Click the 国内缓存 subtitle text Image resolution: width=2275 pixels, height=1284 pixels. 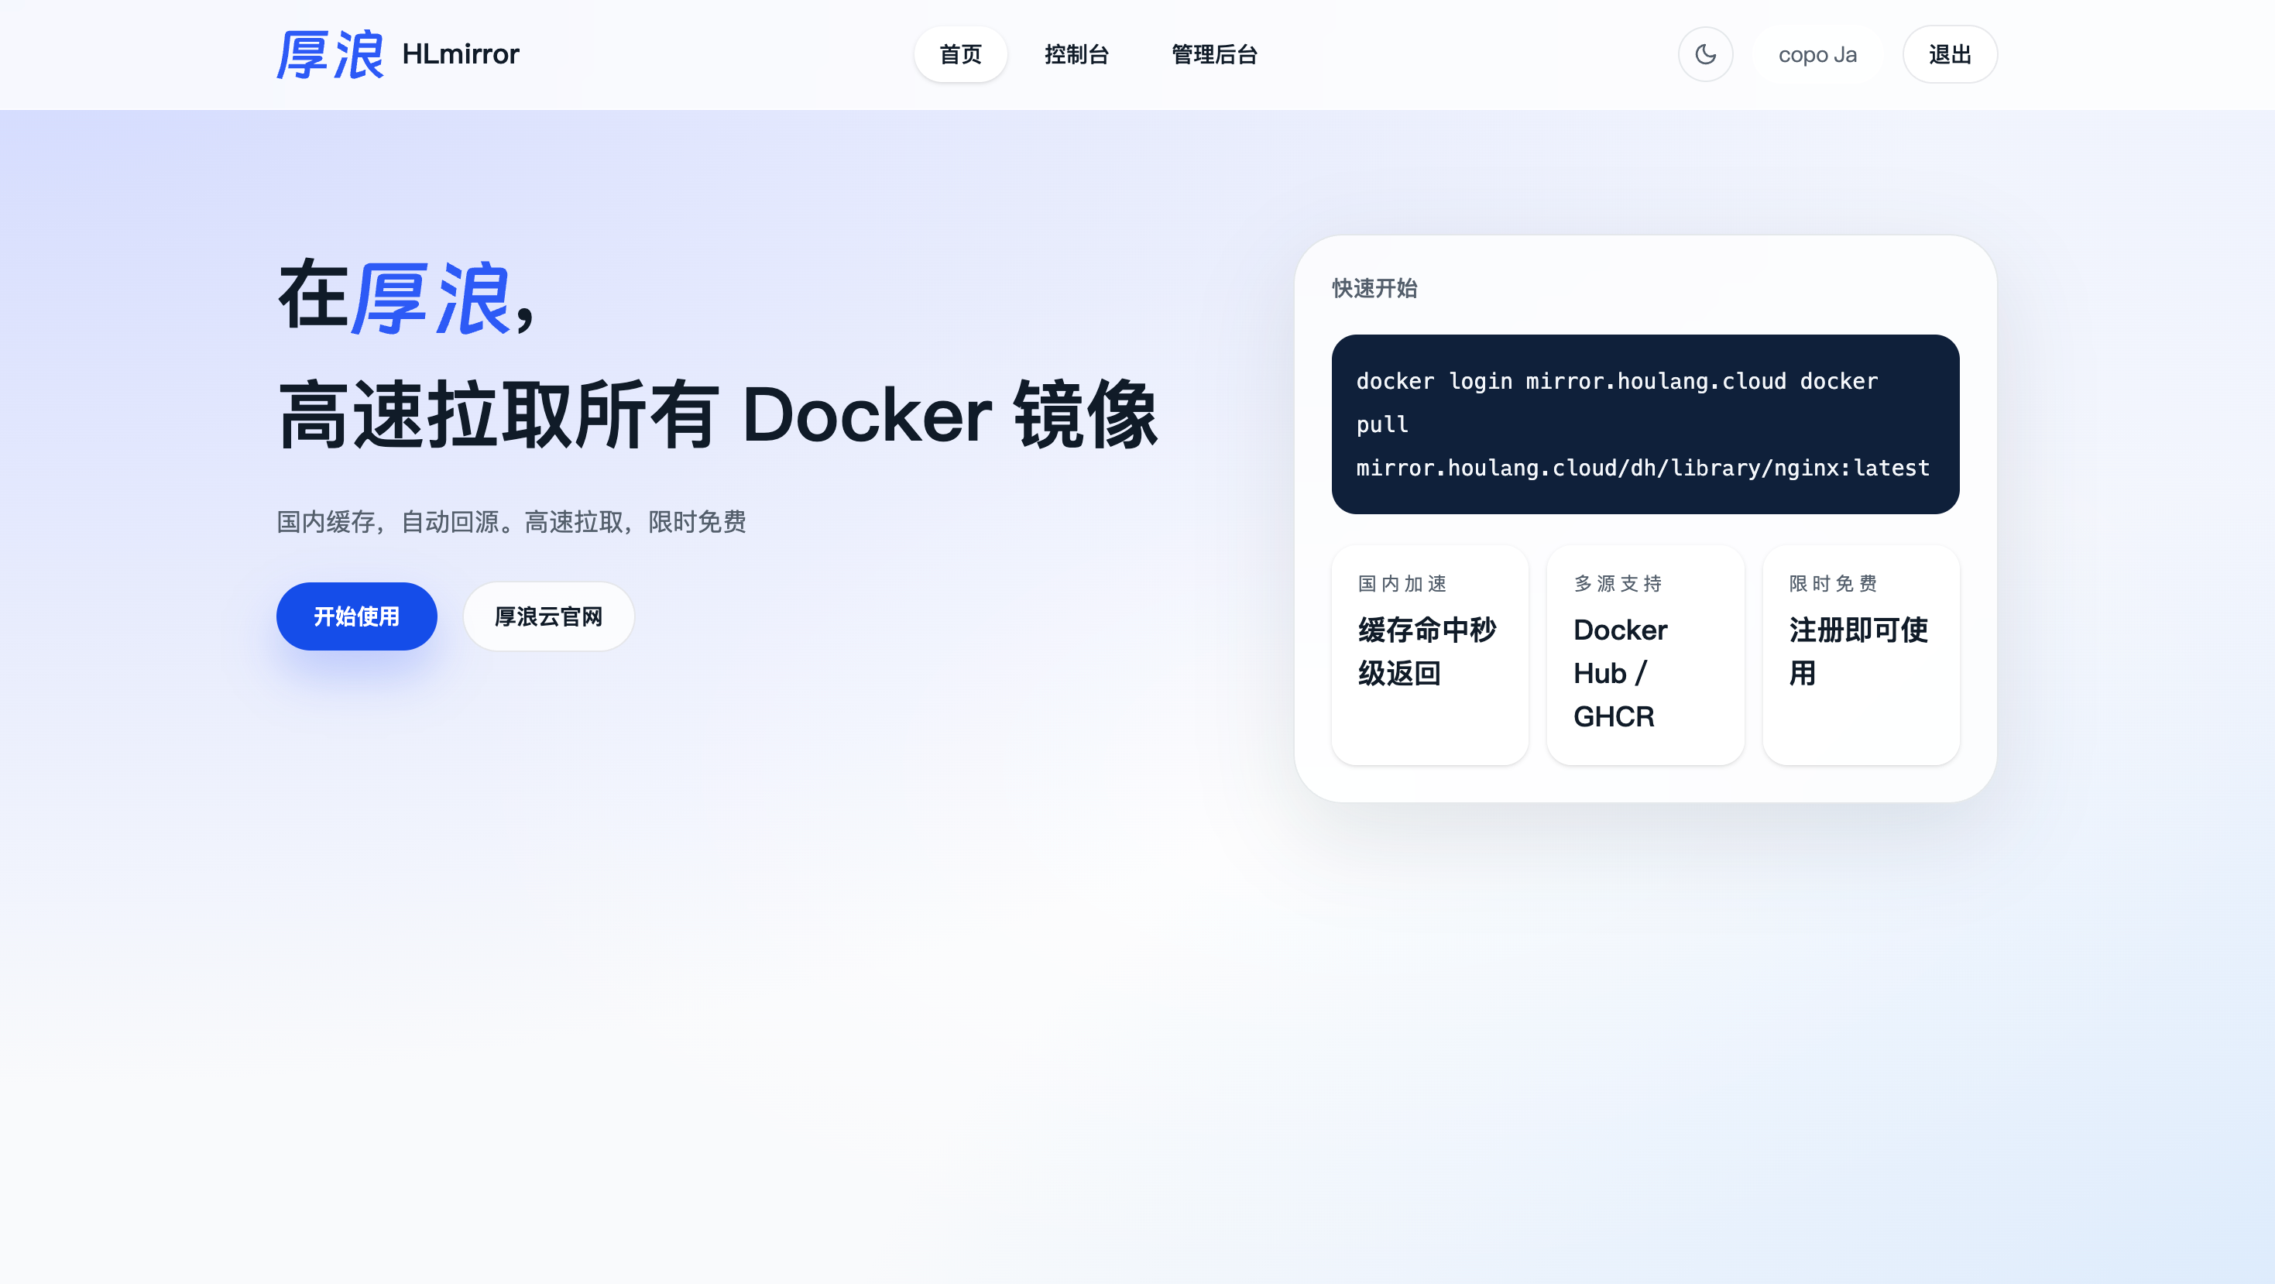tap(511, 522)
